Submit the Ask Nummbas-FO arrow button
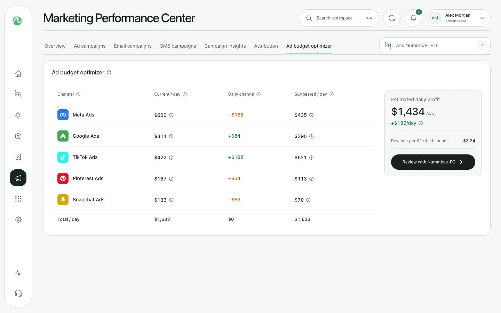Screen dimensions: 501x313 pyautogui.click(x=482, y=45)
